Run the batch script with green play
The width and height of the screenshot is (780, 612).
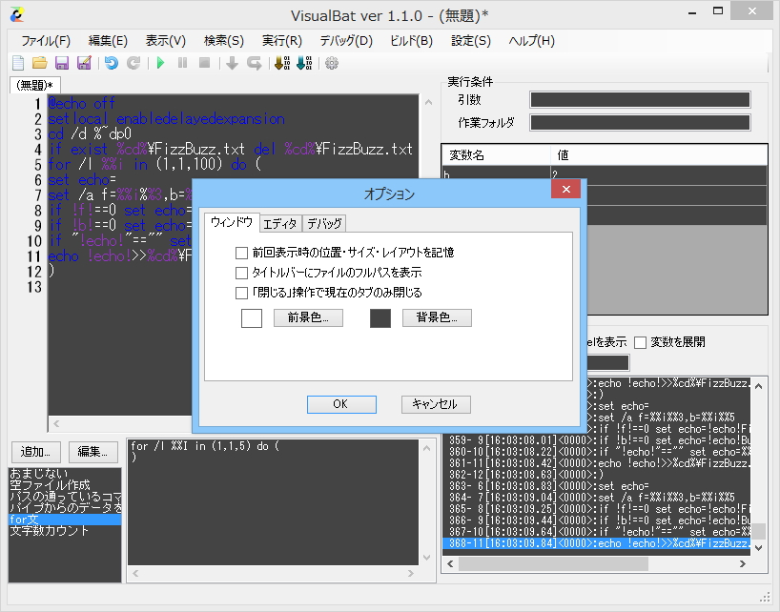(160, 63)
